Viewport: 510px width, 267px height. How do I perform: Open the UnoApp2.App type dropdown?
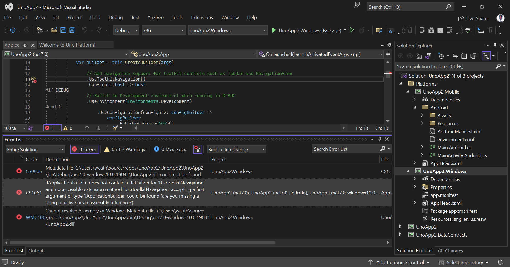pos(193,54)
